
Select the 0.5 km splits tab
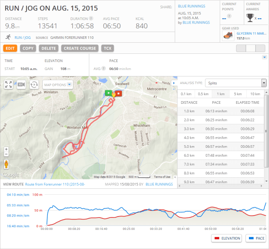204,94
